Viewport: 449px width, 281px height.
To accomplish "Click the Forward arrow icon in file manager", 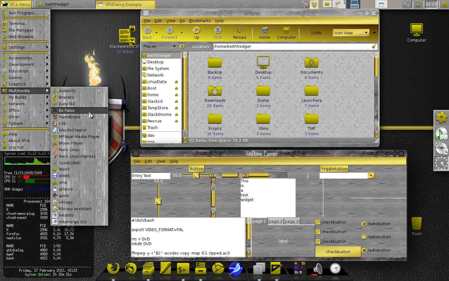I will coord(170,31).
